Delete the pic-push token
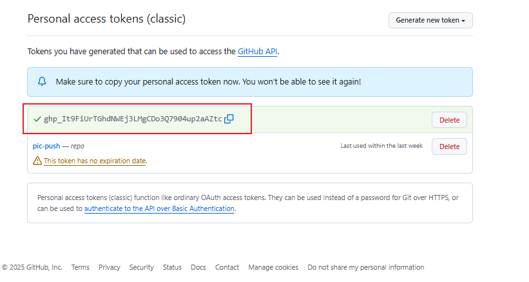The image size is (529, 282). pyautogui.click(x=449, y=146)
